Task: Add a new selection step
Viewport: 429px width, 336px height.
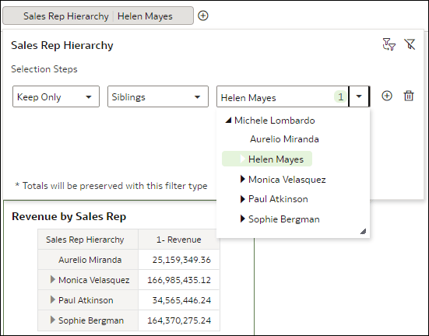Action: pos(387,96)
